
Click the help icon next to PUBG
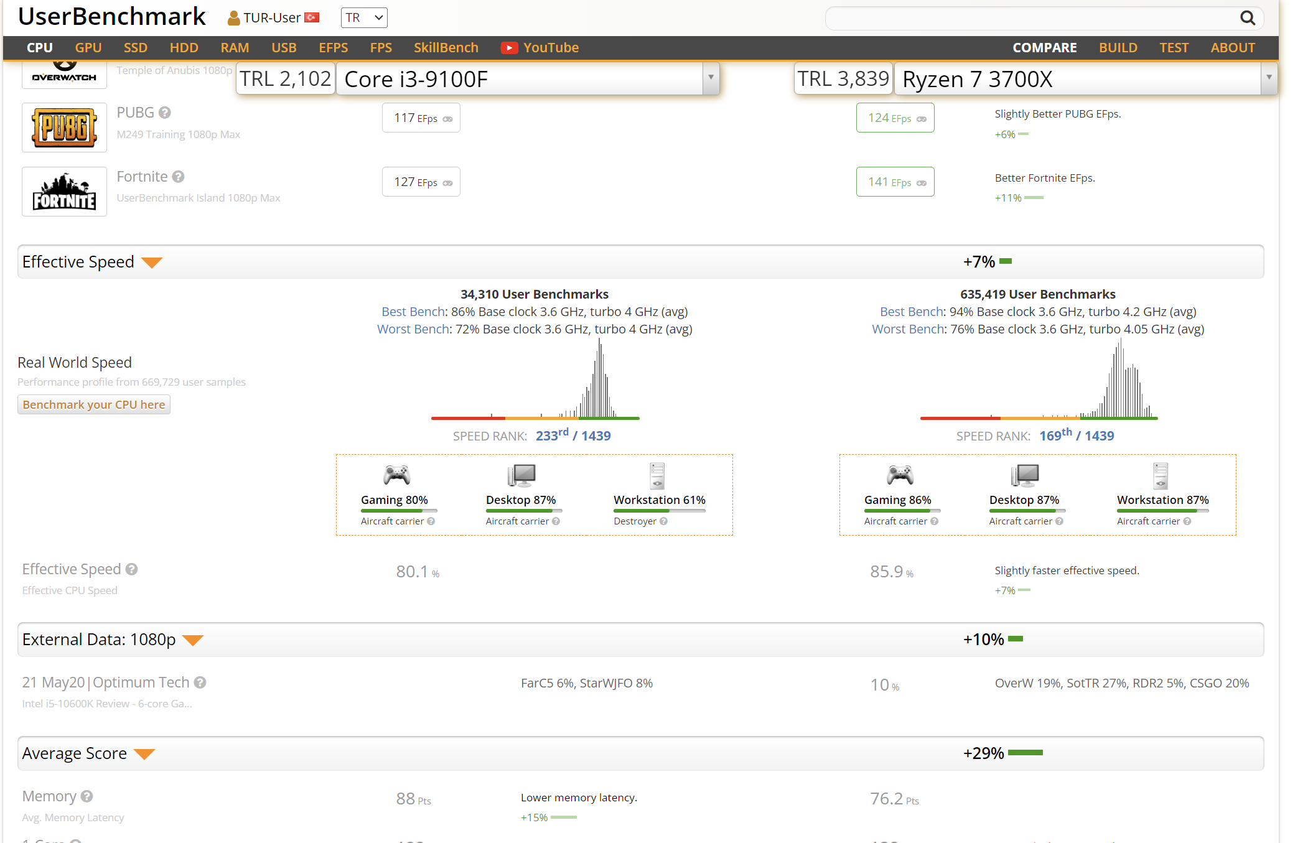click(x=164, y=113)
